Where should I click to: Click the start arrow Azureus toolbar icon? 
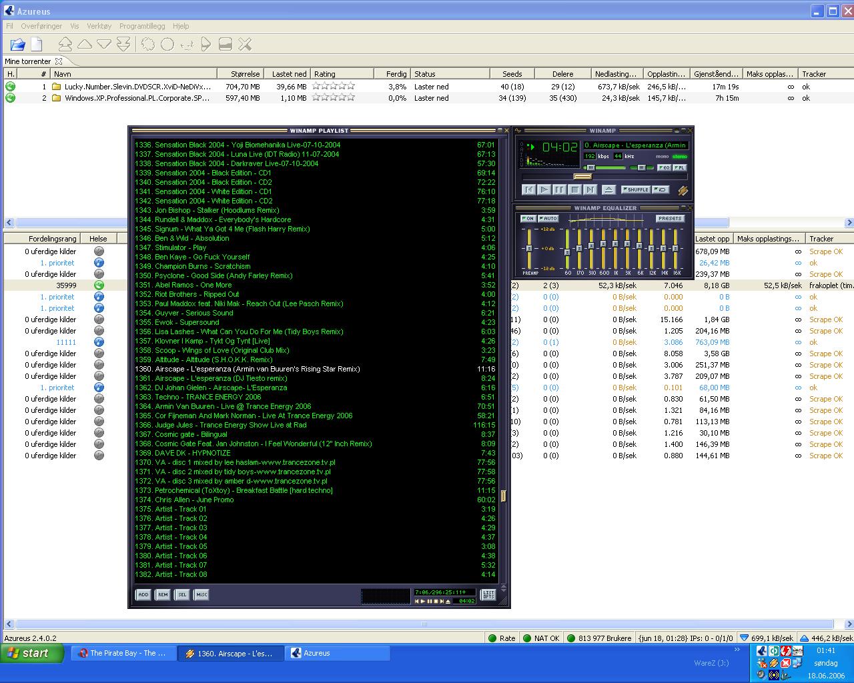click(206, 45)
